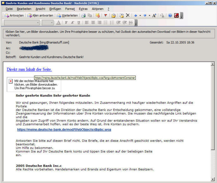Open the font name combo box
This screenshot has width=217, height=183.
(x=22, y=22)
